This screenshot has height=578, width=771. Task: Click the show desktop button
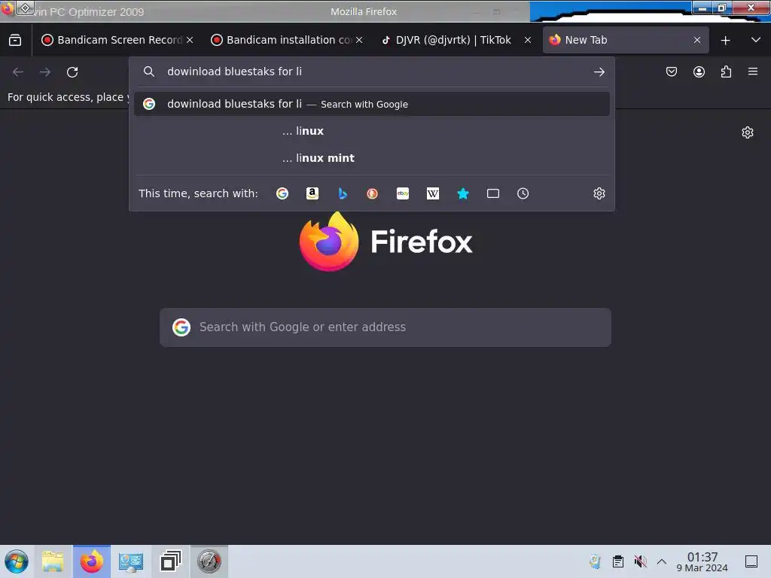coord(751,561)
